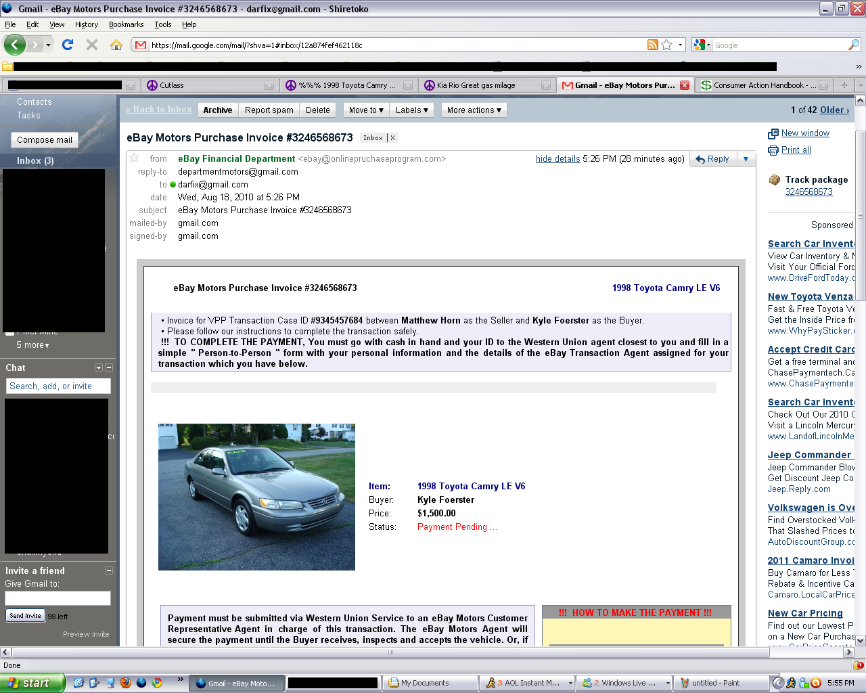The height and width of the screenshot is (693, 866).
Task: Open search engine selector dropdown
Action: pyautogui.click(x=703, y=45)
